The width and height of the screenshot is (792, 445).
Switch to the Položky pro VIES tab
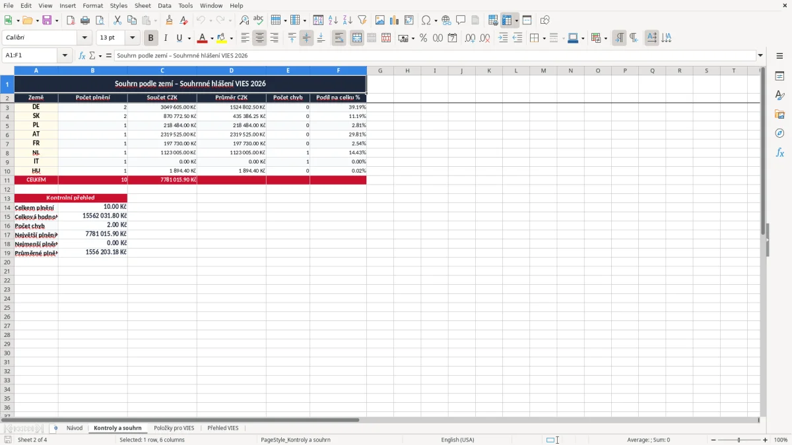174,429
